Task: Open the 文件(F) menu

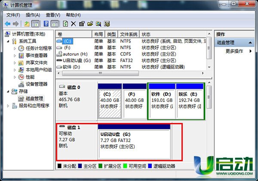Action: point(13,15)
